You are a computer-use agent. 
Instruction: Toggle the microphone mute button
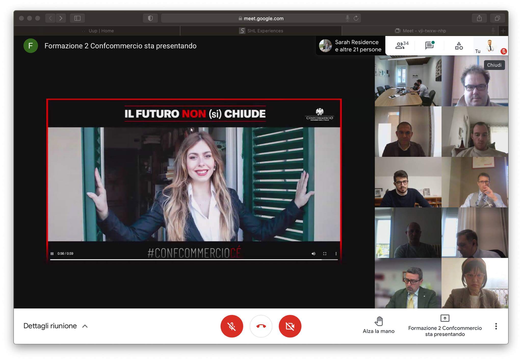point(232,326)
